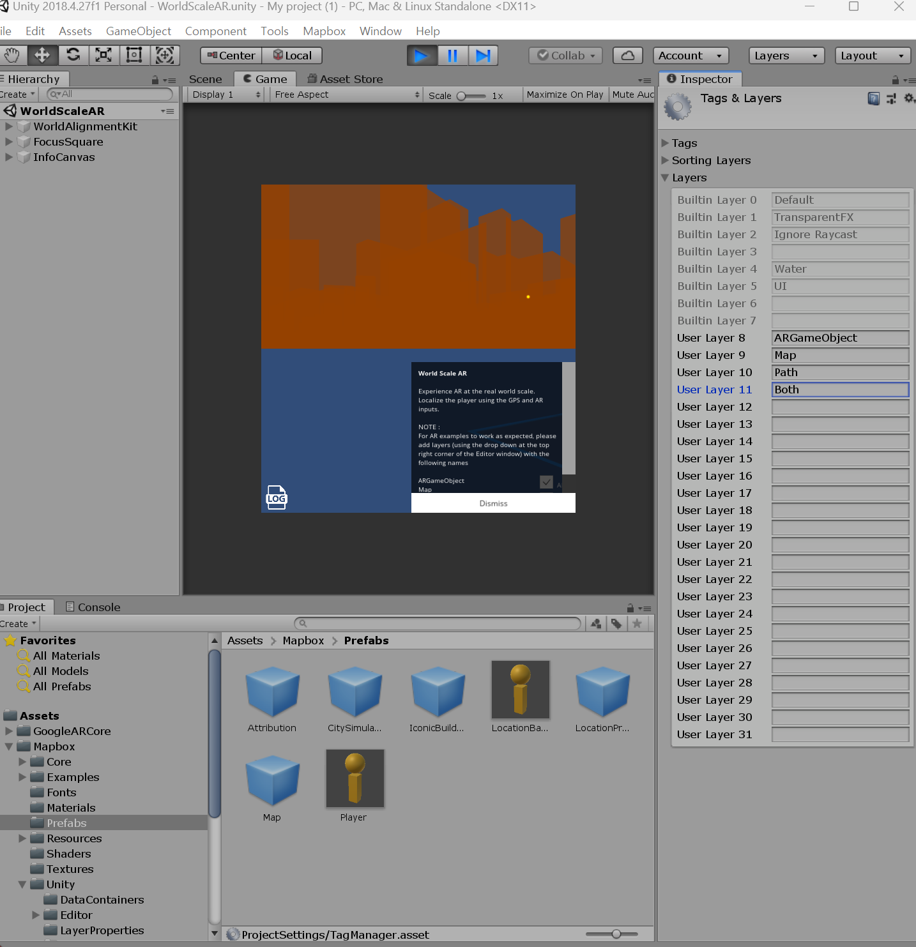Image resolution: width=916 pixels, height=947 pixels.
Task: Dismiss the World Scale AR dialog
Action: point(493,503)
